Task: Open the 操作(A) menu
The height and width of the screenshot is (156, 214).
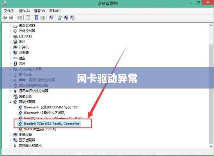Action: click(24, 11)
